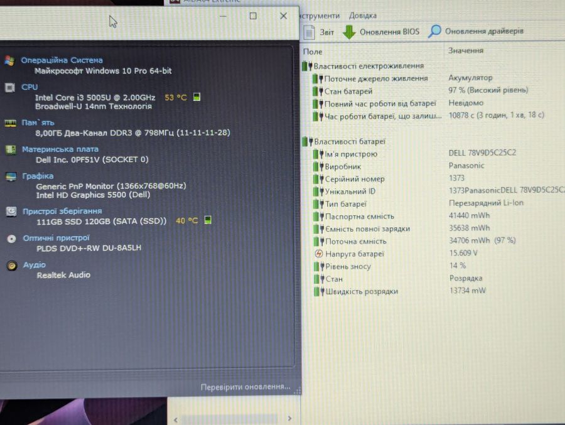565x425 pixels.
Task: Maximize the Speccy window
Action: tap(253, 16)
